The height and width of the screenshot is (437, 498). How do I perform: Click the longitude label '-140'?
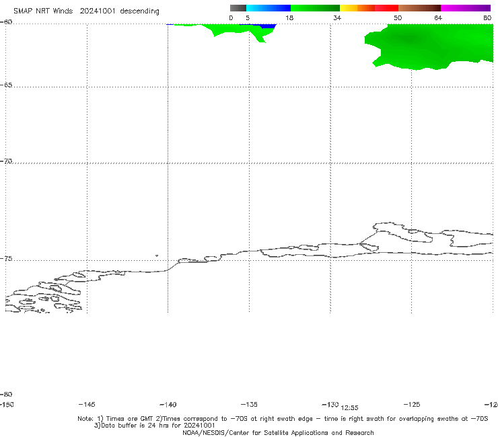(168, 404)
